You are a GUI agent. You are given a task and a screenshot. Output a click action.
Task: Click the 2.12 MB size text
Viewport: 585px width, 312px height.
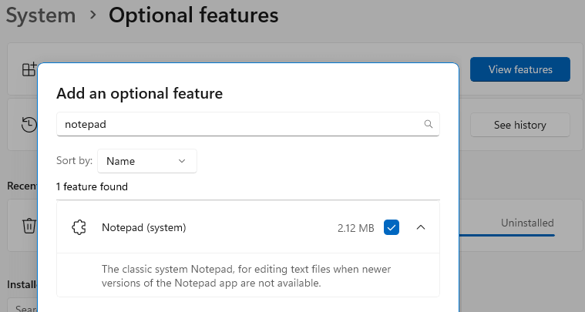click(355, 228)
